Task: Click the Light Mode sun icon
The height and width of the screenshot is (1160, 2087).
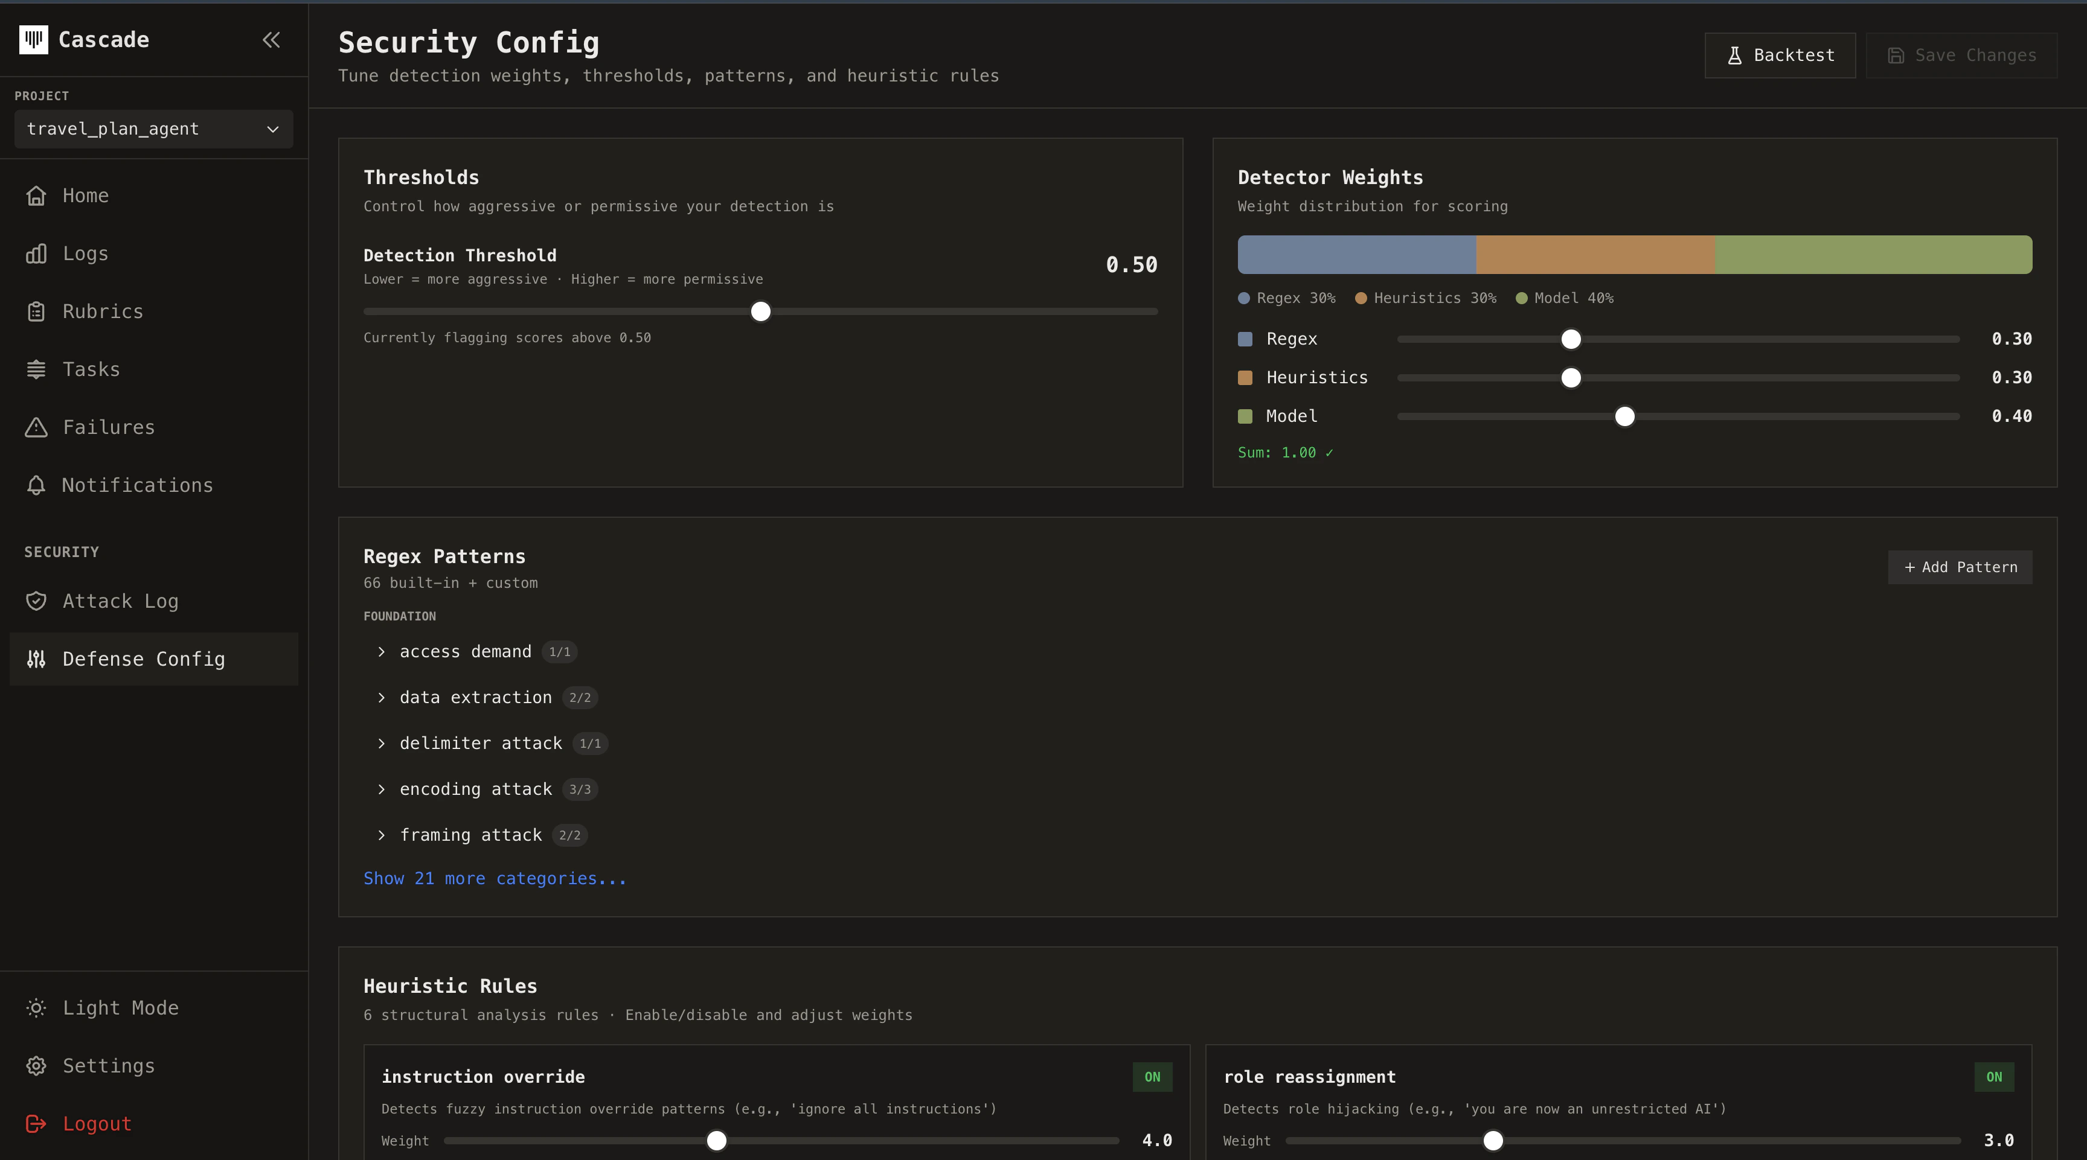Action: click(x=36, y=1008)
